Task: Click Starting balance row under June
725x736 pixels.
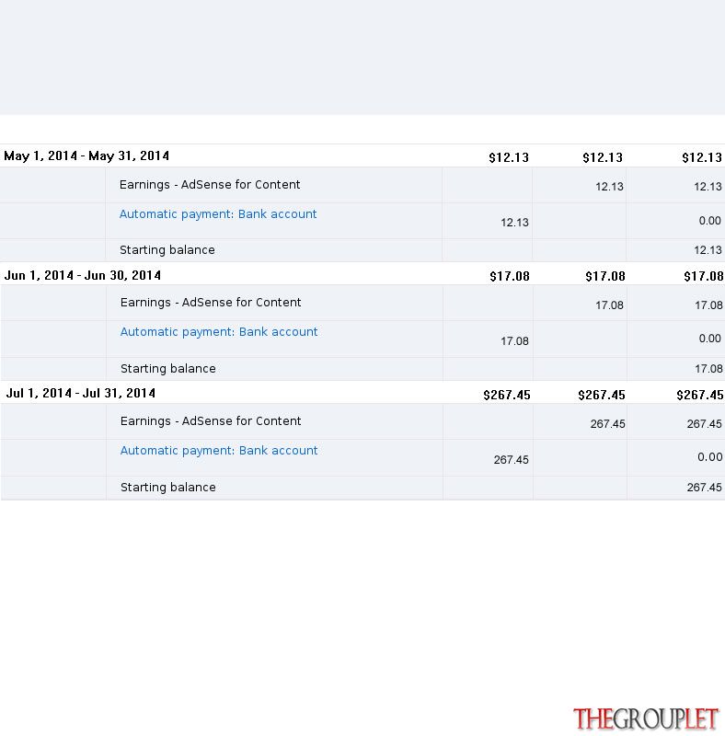Action: pos(362,369)
